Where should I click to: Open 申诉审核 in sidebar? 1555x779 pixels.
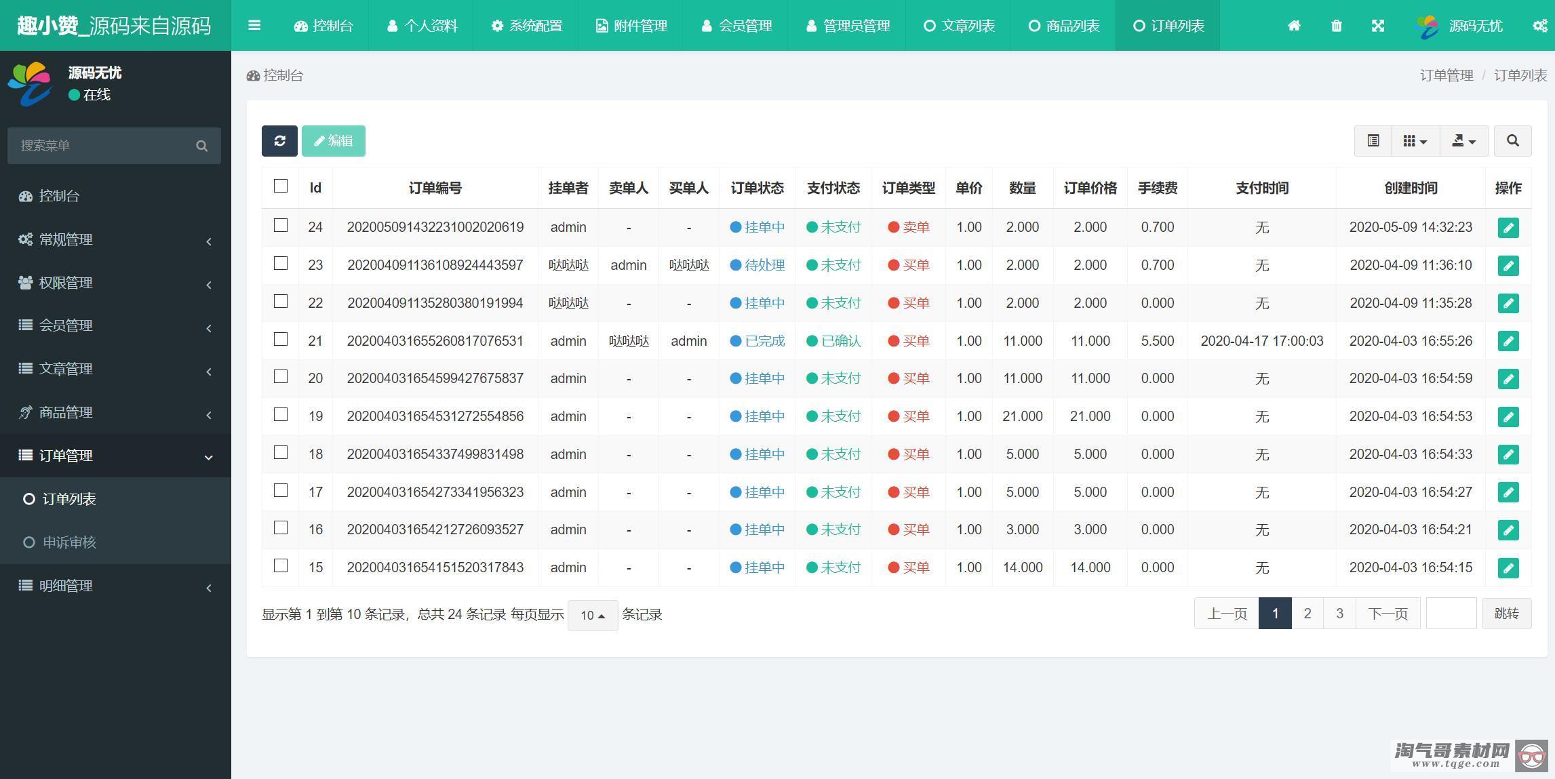(x=115, y=542)
